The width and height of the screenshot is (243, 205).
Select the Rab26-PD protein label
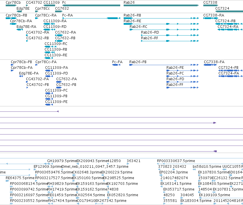pos(175,79)
